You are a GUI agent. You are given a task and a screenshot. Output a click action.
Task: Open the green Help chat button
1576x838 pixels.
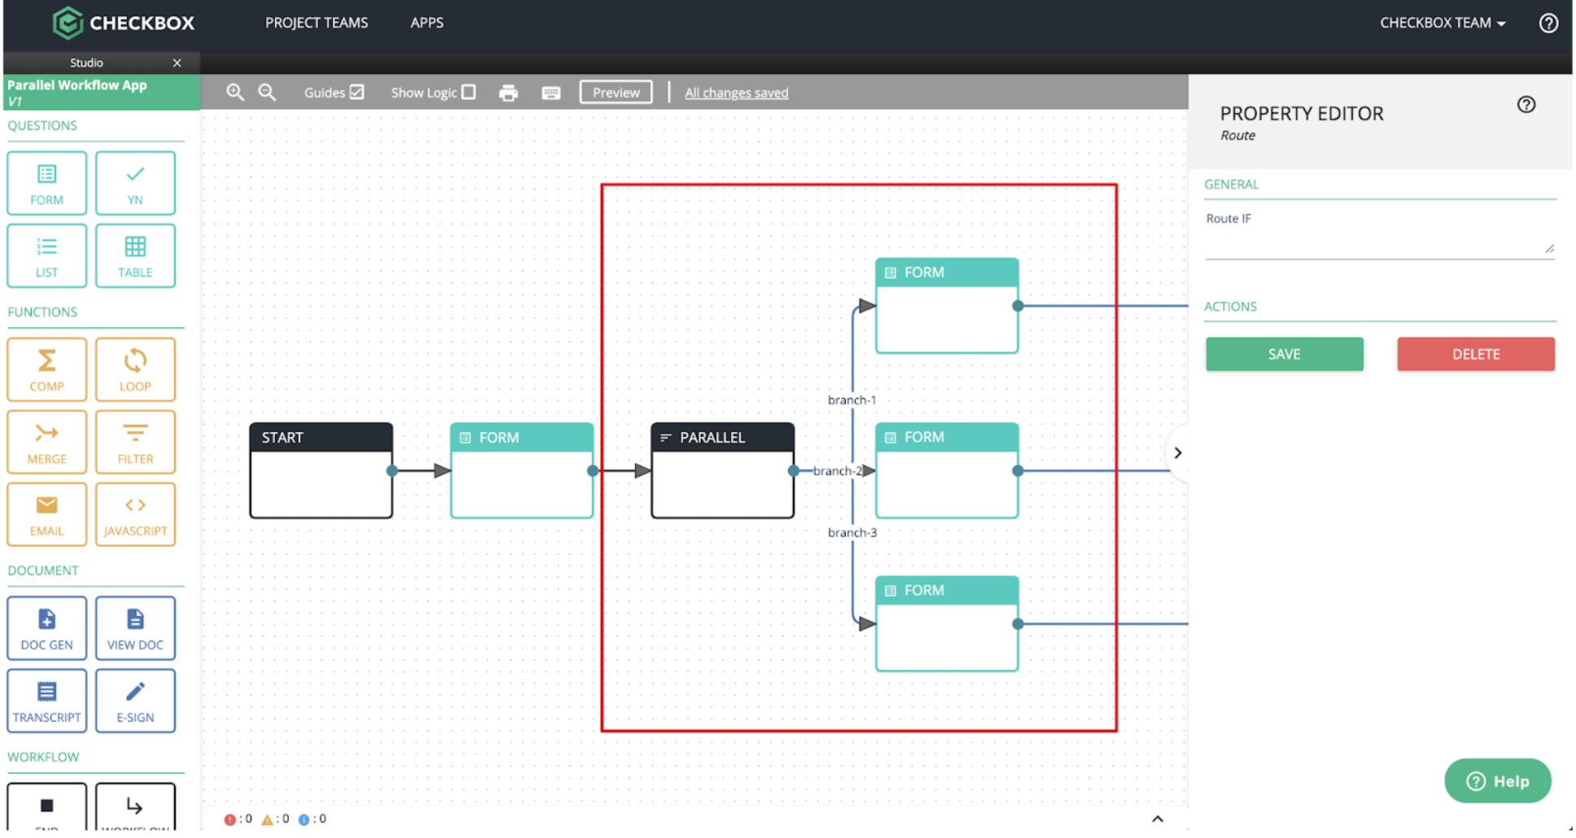pos(1497,781)
